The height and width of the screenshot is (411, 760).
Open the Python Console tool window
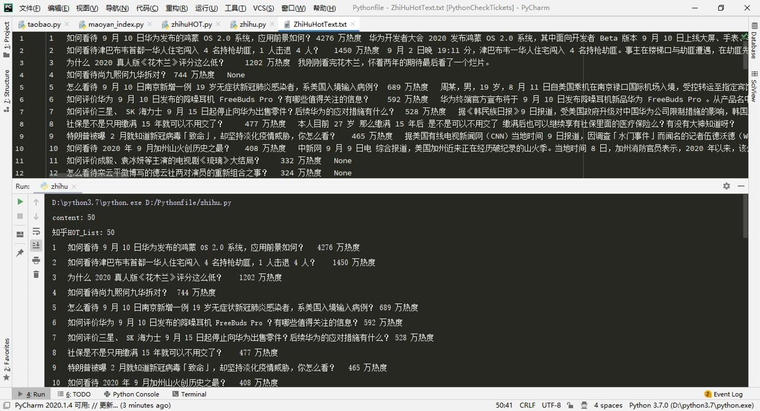pyautogui.click(x=131, y=394)
